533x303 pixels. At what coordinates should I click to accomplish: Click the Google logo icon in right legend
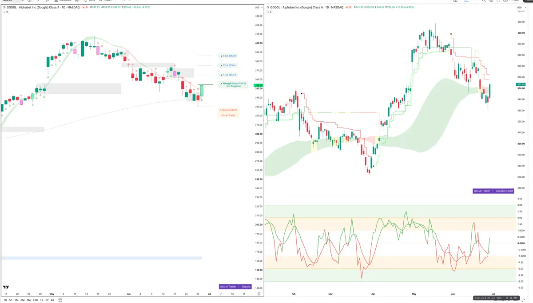(x=268, y=8)
